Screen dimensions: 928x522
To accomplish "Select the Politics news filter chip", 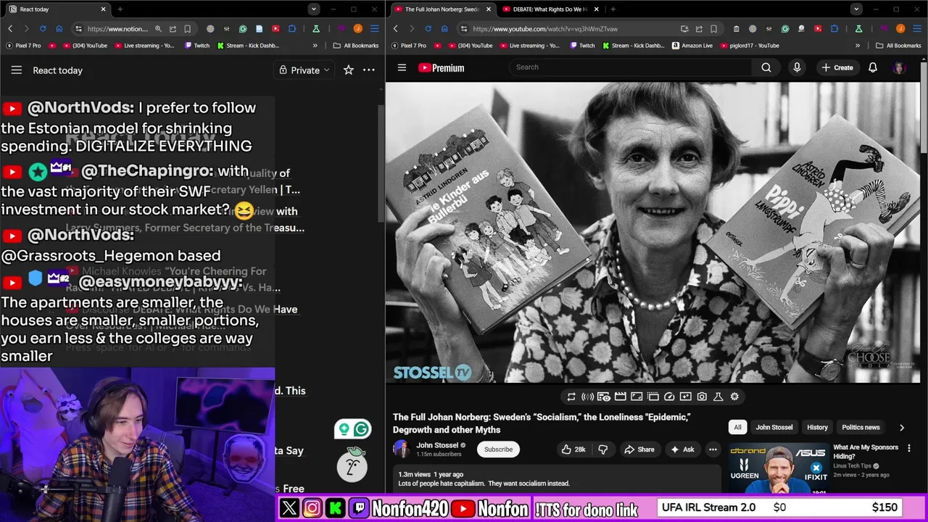I will tap(861, 427).
